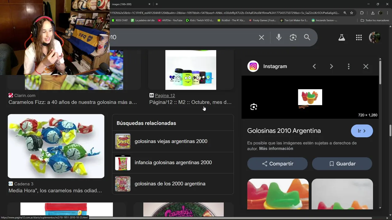Select the images (168×300) tab

click(x=129, y=4)
